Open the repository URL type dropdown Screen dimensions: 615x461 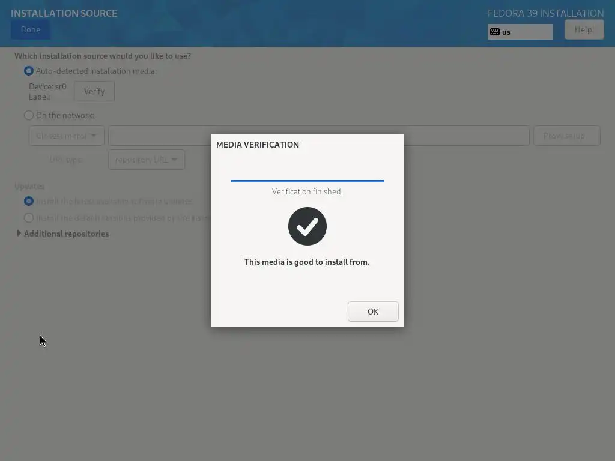(x=147, y=160)
